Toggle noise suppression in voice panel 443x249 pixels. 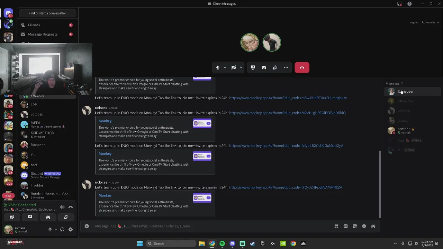click(x=62, y=207)
